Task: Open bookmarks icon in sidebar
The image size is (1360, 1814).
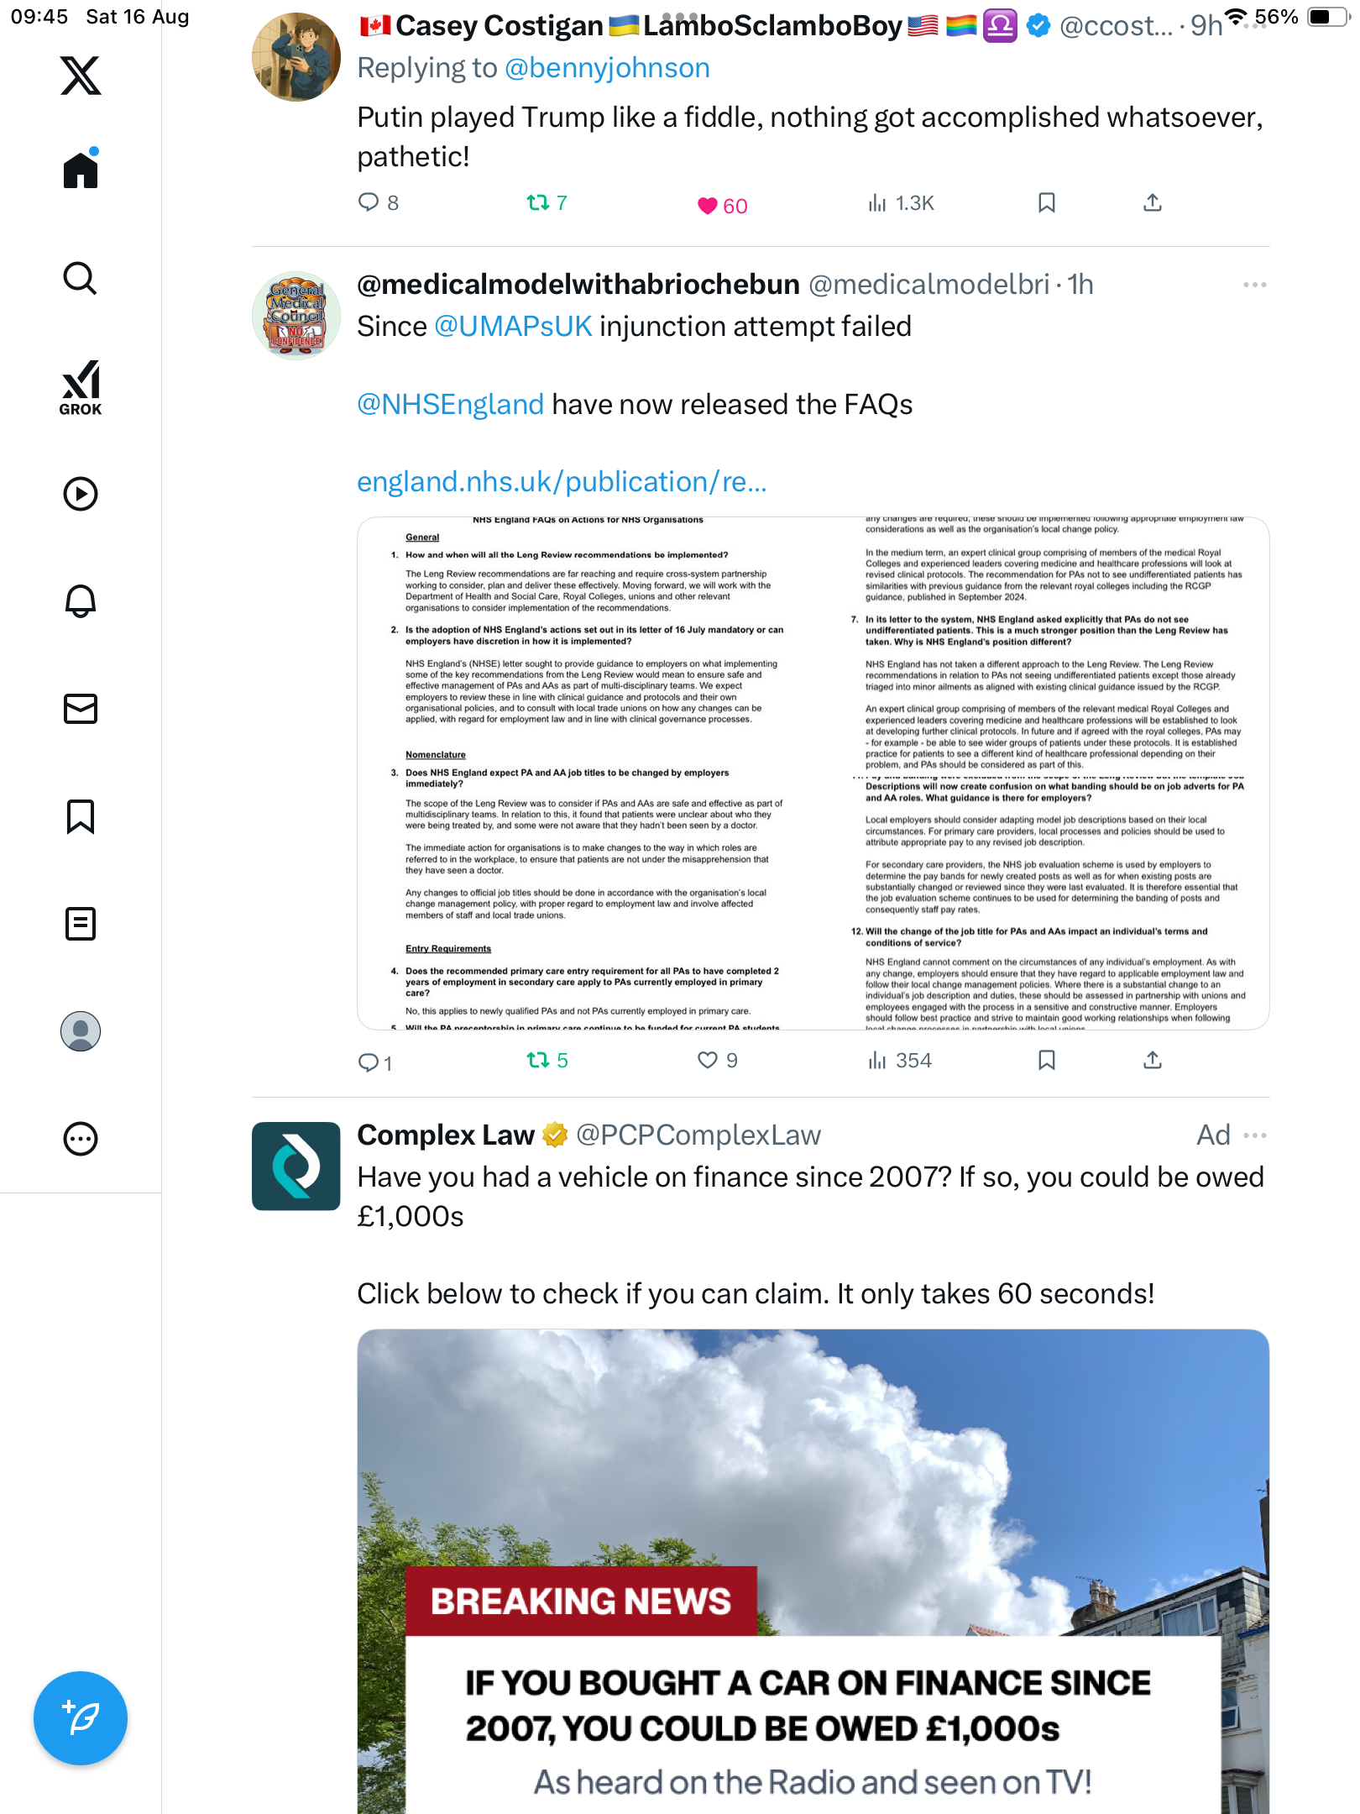Action: tap(81, 816)
